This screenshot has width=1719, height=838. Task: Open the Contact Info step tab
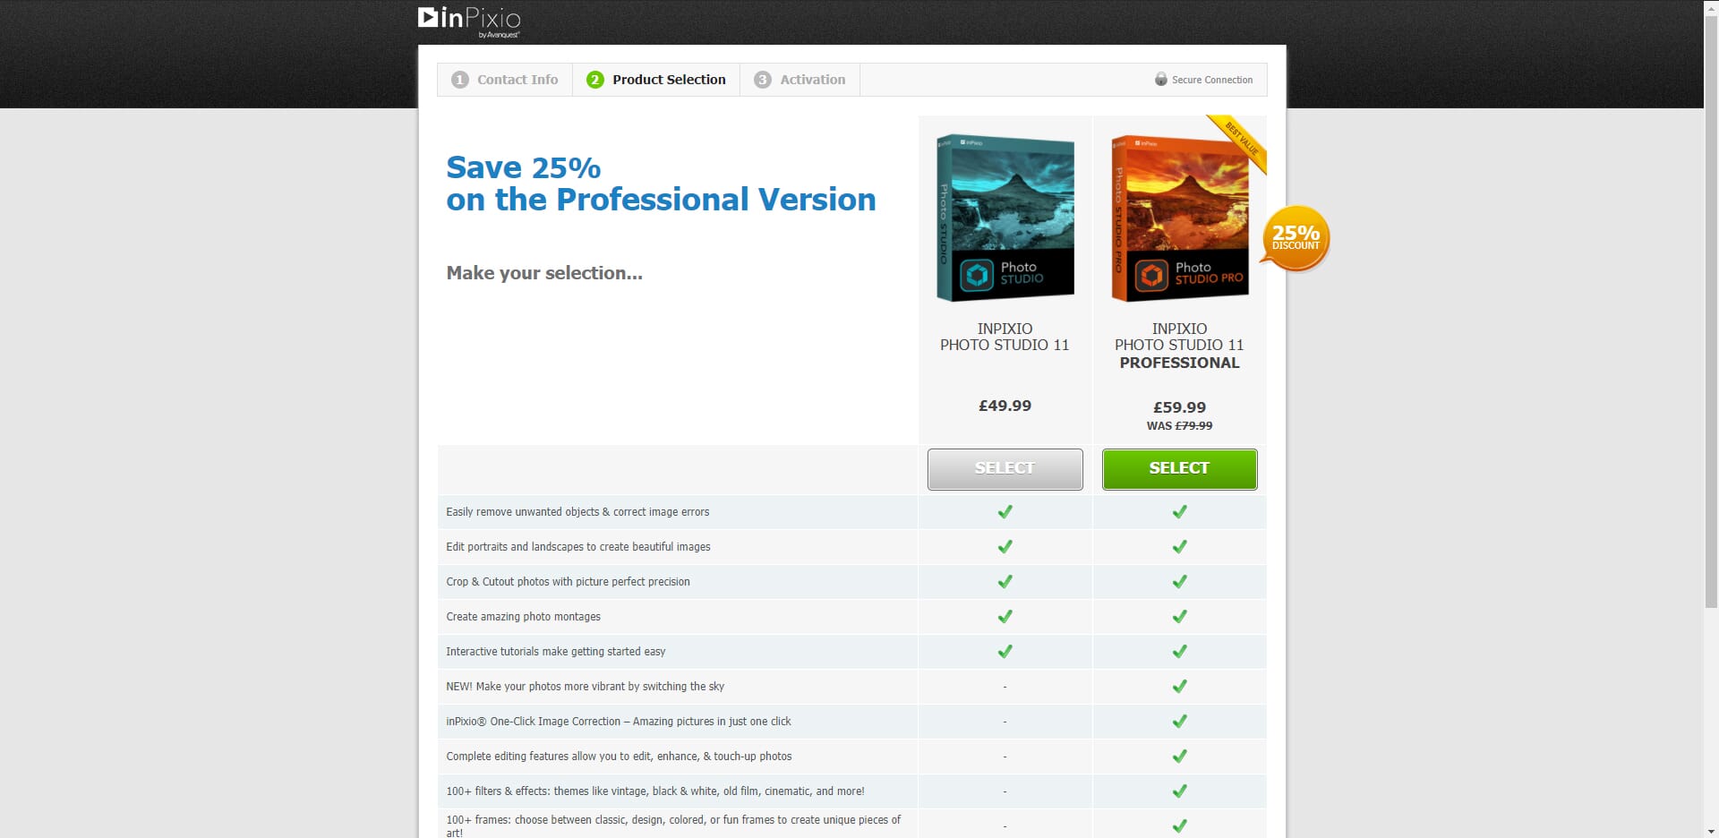coord(505,80)
